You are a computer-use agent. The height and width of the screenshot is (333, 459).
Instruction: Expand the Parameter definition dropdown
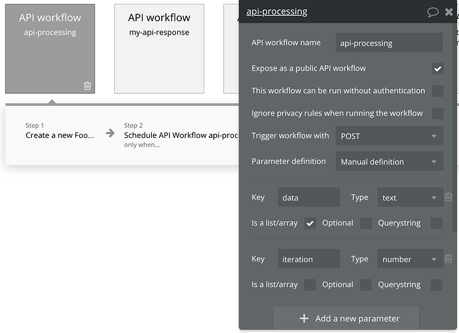[389, 161]
